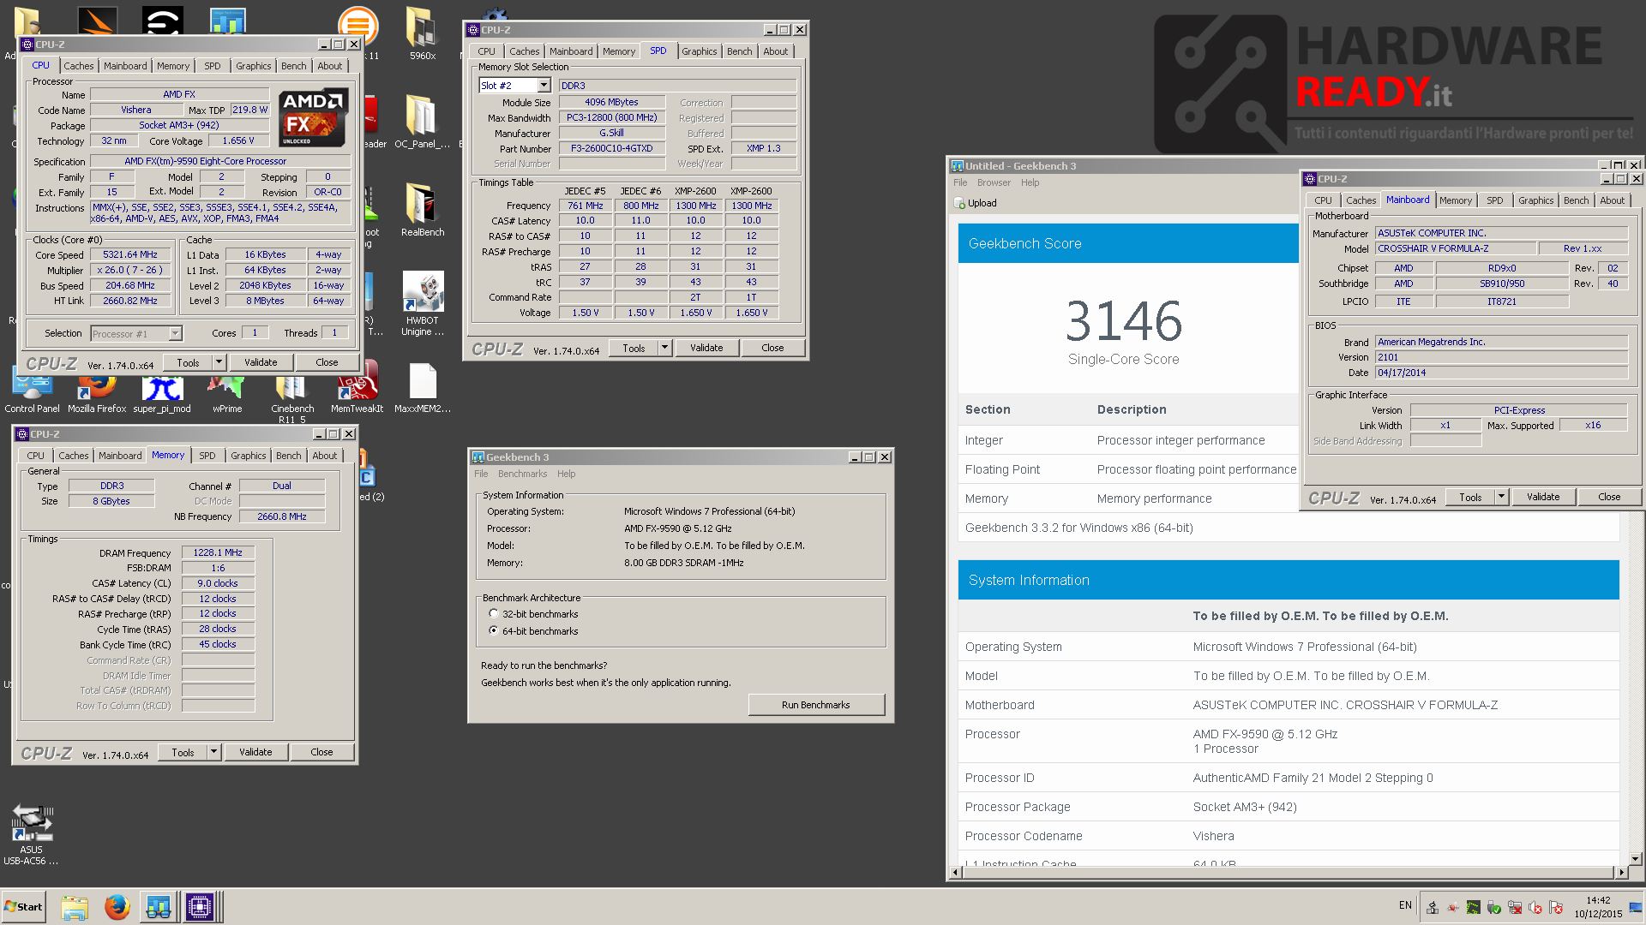
Task: Click the DRAM Frequency value 1228.1 MHz
Action: (218, 552)
